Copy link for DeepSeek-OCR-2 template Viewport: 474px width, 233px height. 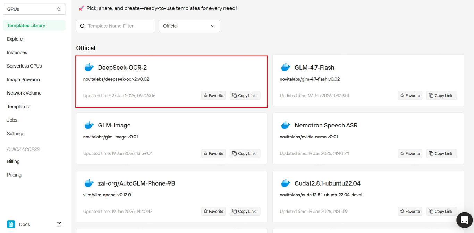click(x=245, y=96)
